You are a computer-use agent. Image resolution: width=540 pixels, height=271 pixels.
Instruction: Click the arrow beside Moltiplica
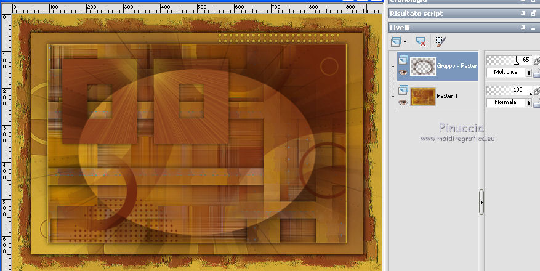click(x=530, y=73)
